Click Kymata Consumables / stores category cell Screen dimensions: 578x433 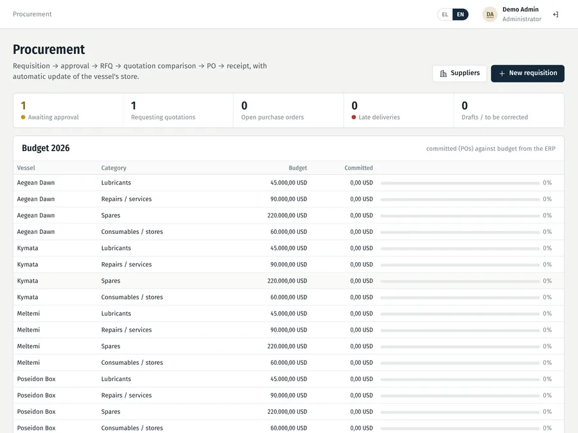tap(132, 297)
